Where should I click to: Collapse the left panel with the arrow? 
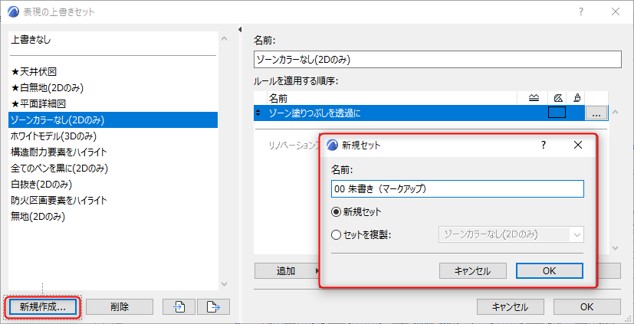point(240,30)
